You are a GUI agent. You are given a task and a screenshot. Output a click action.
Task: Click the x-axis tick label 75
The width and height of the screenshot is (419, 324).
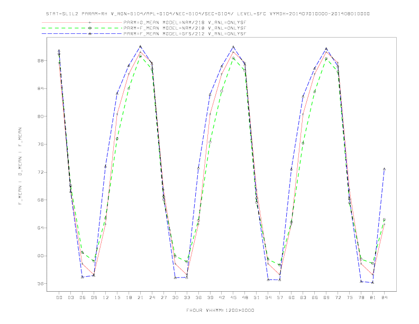pyautogui.click(x=350, y=298)
